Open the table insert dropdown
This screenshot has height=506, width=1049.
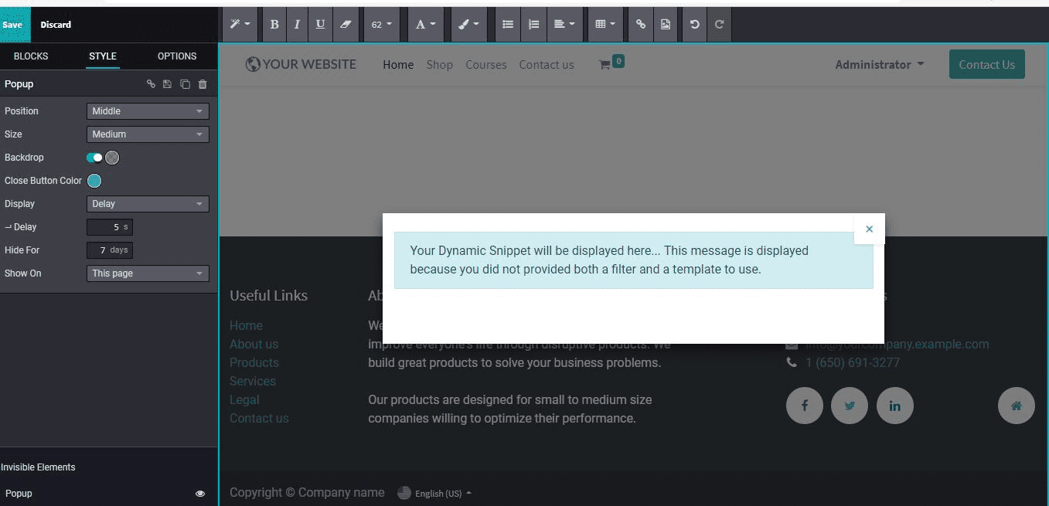tap(605, 25)
